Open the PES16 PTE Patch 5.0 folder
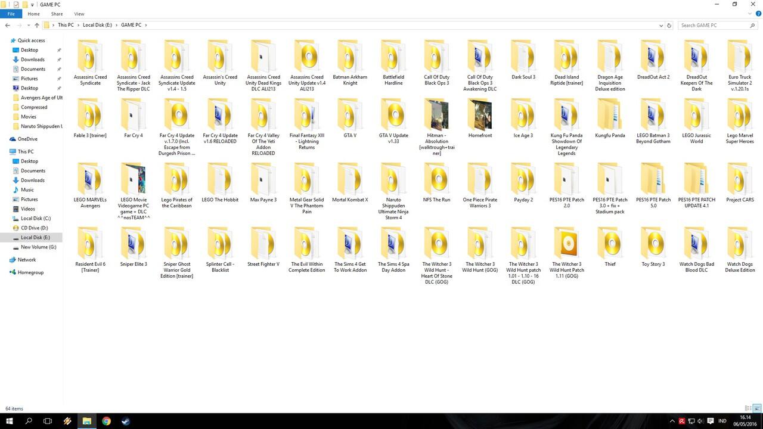The image size is (763, 429). point(653,185)
